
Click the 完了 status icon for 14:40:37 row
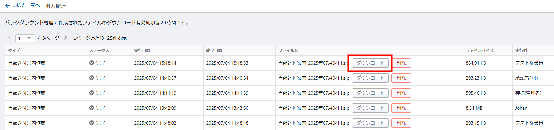(92, 78)
